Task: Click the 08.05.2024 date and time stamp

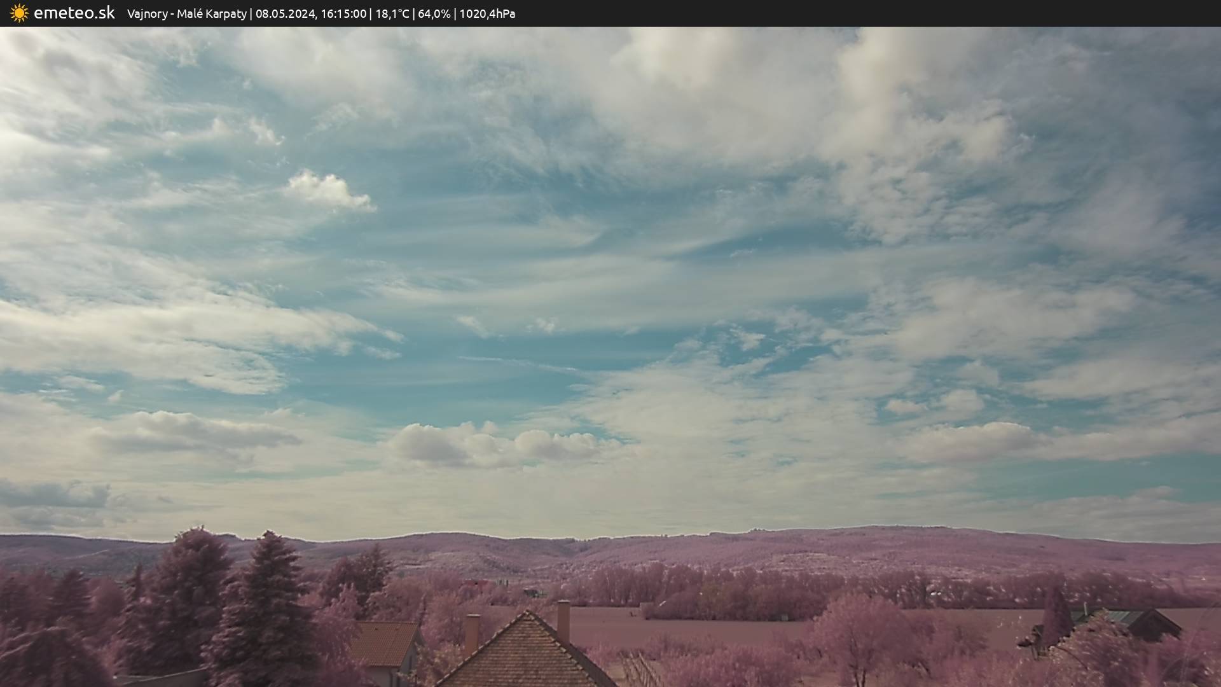Action: (x=310, y=14)
